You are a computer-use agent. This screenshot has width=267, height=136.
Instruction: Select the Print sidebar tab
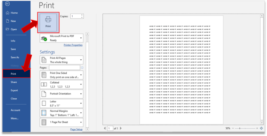16,74
